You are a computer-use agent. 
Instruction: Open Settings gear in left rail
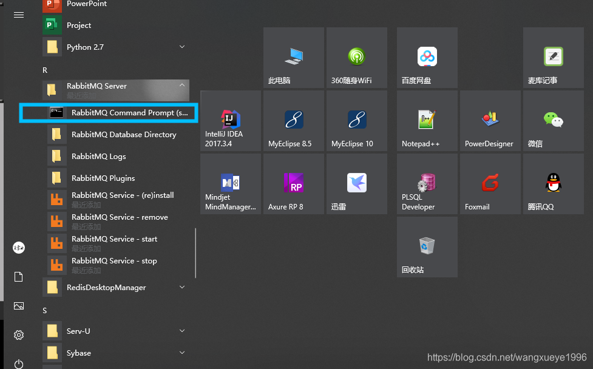click(x=19, y=335)
